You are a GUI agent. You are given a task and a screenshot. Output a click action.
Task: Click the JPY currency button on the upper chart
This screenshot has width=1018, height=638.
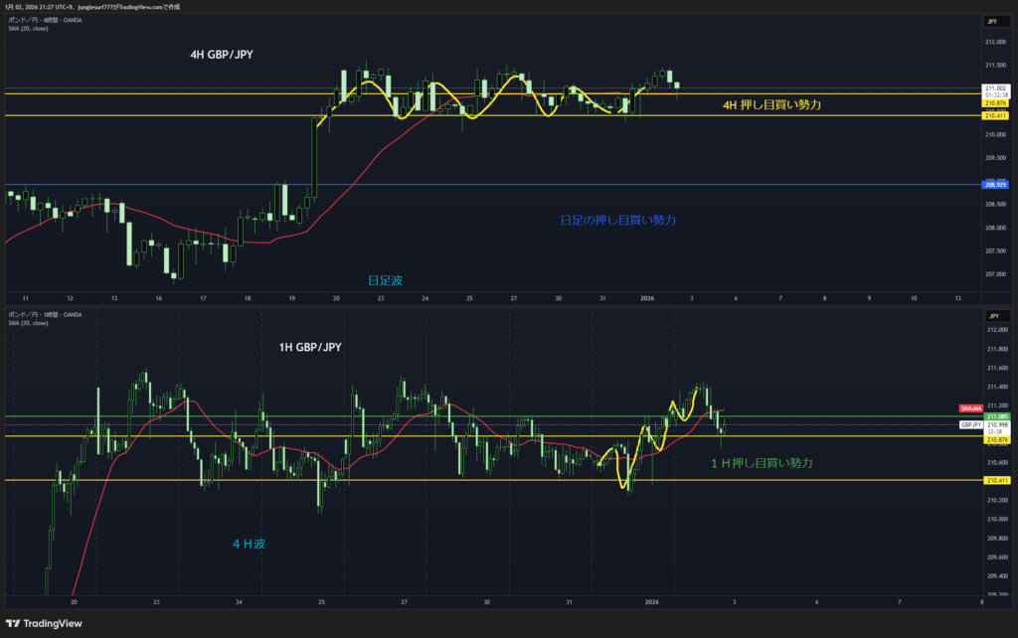[991, 20]
